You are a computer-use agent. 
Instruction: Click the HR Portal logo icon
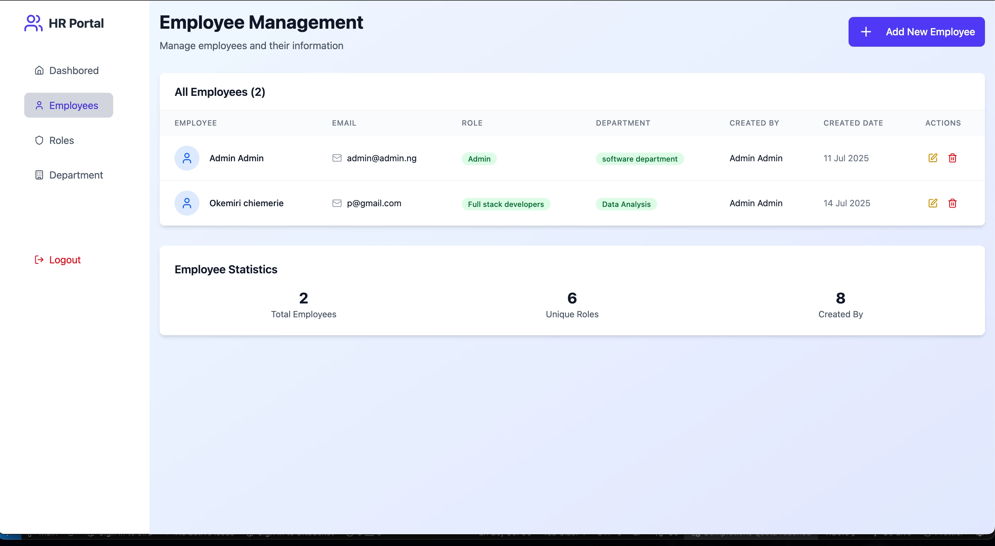point(33,23)
